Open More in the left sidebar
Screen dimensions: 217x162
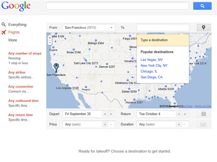(x=13, y=40)
